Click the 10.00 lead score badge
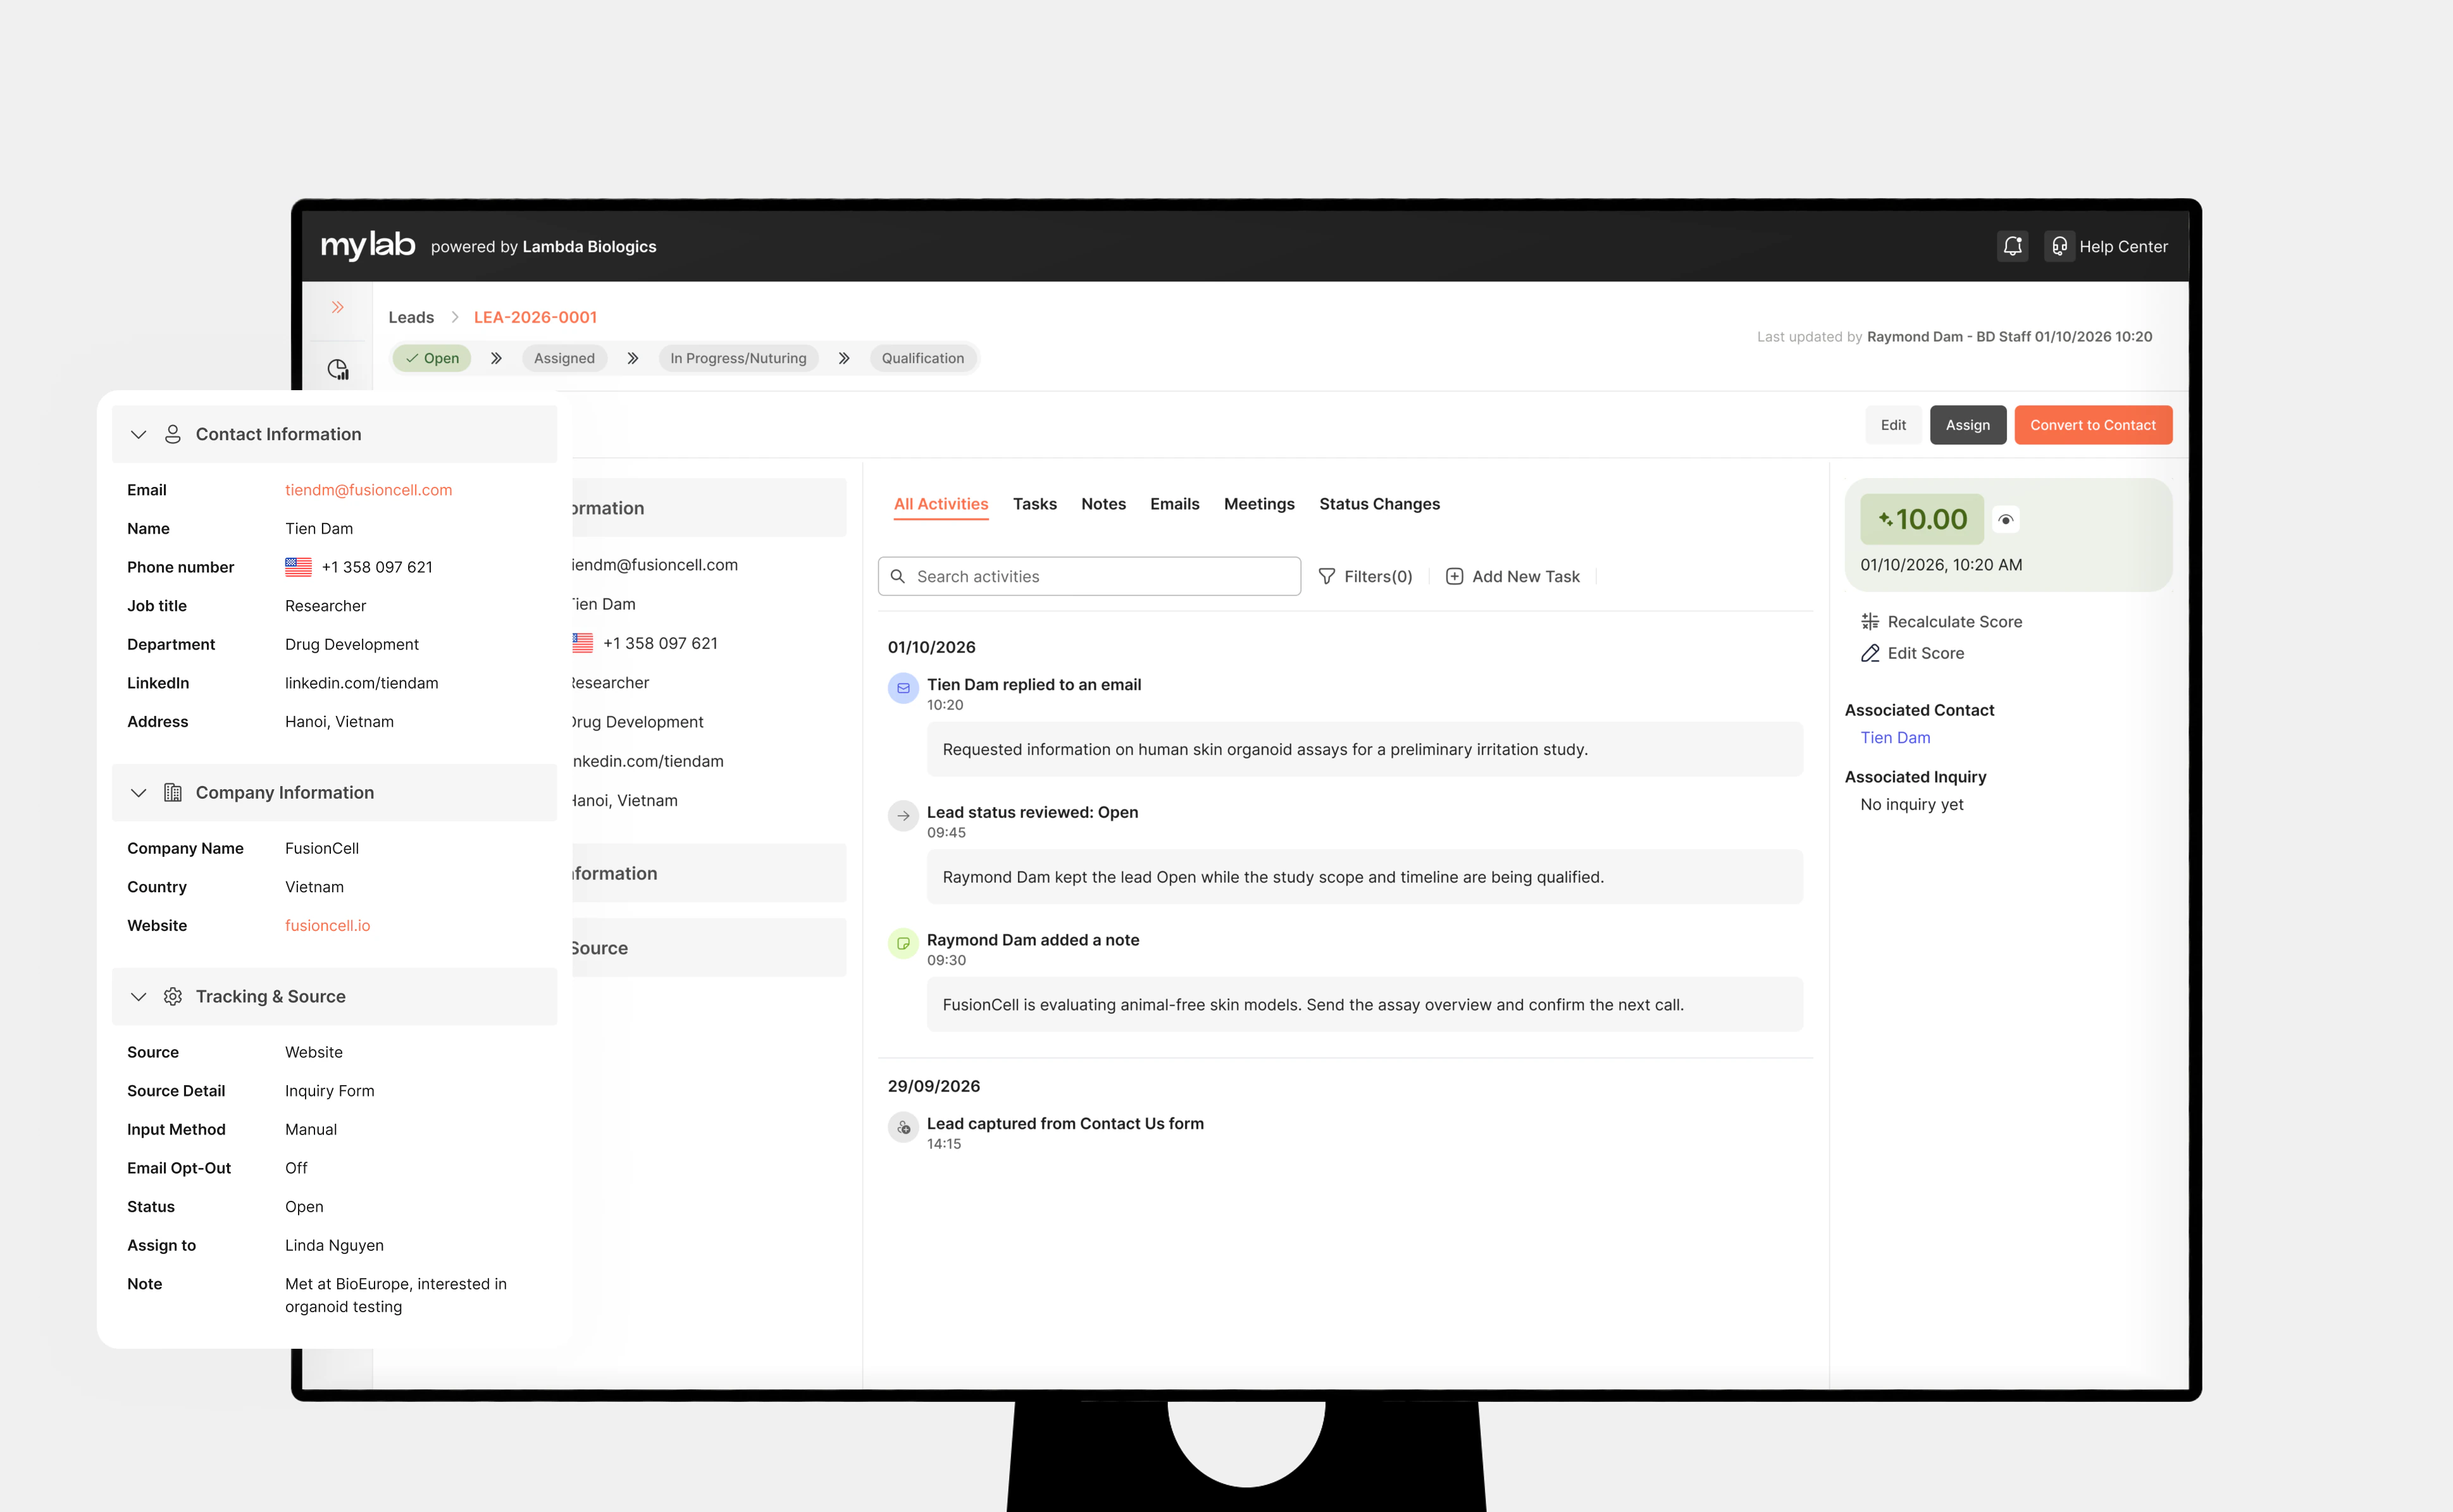Image resolution: width=2453 pixels, height=1512 pixels. tap(1921, 519)
